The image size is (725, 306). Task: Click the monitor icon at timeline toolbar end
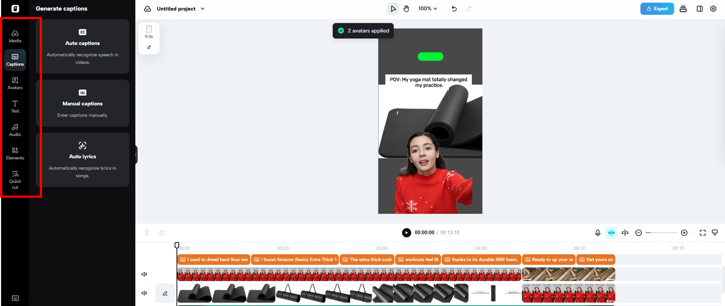(715, 232)
